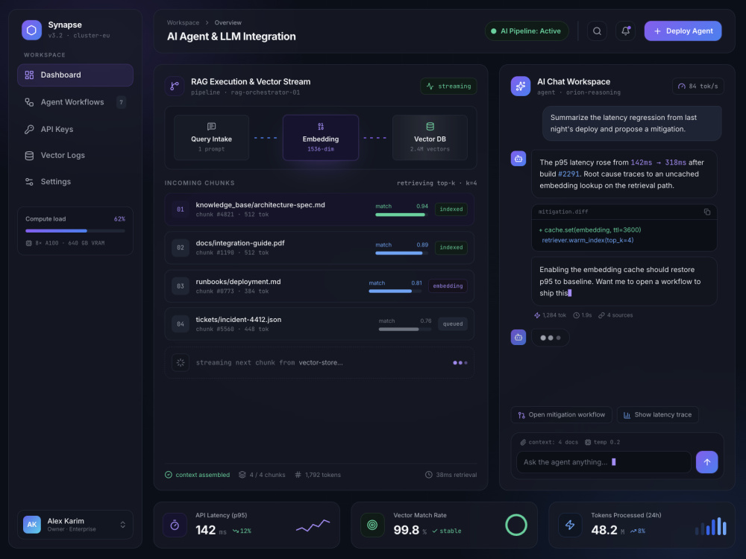Click Open mitigation workflow button
The image size is (746, 559).
(x=562, y=415)
